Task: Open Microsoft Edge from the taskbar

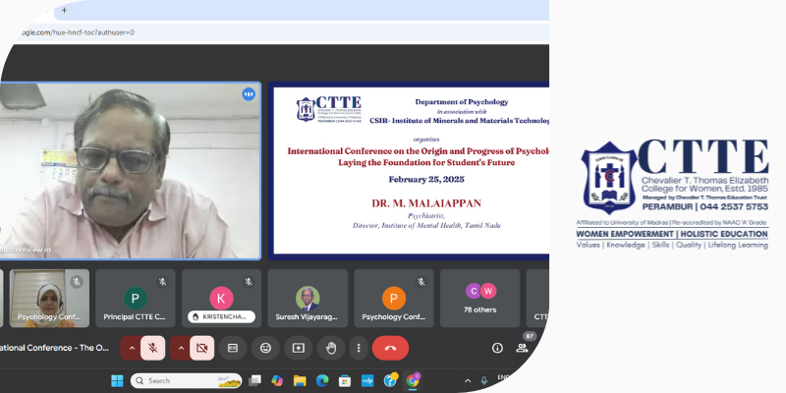Action: 322,381
